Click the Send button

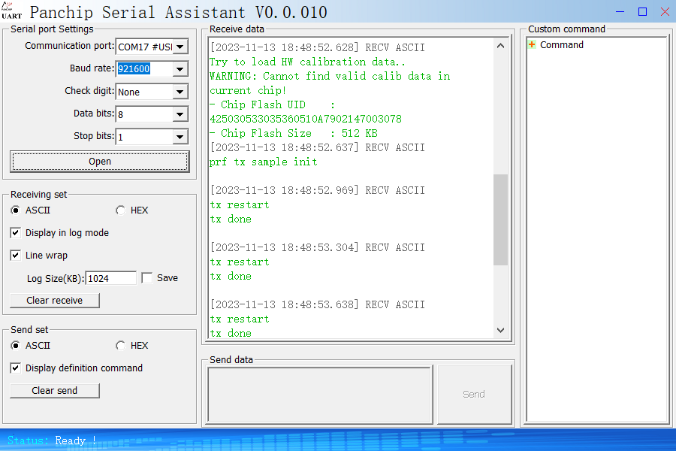pyautogui.click(x=474, y=395)
